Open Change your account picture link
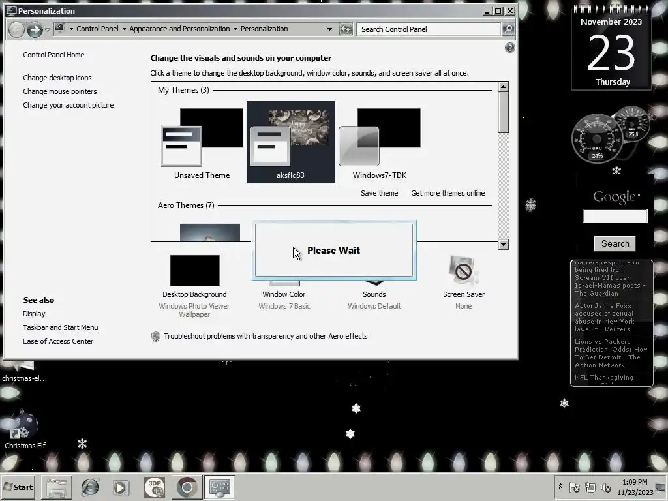The image size is (668, 501). tap(68, 105)
